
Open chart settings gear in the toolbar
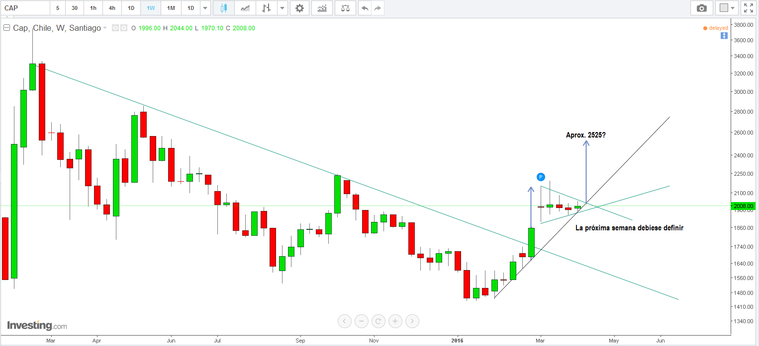(x=299, y=8)
